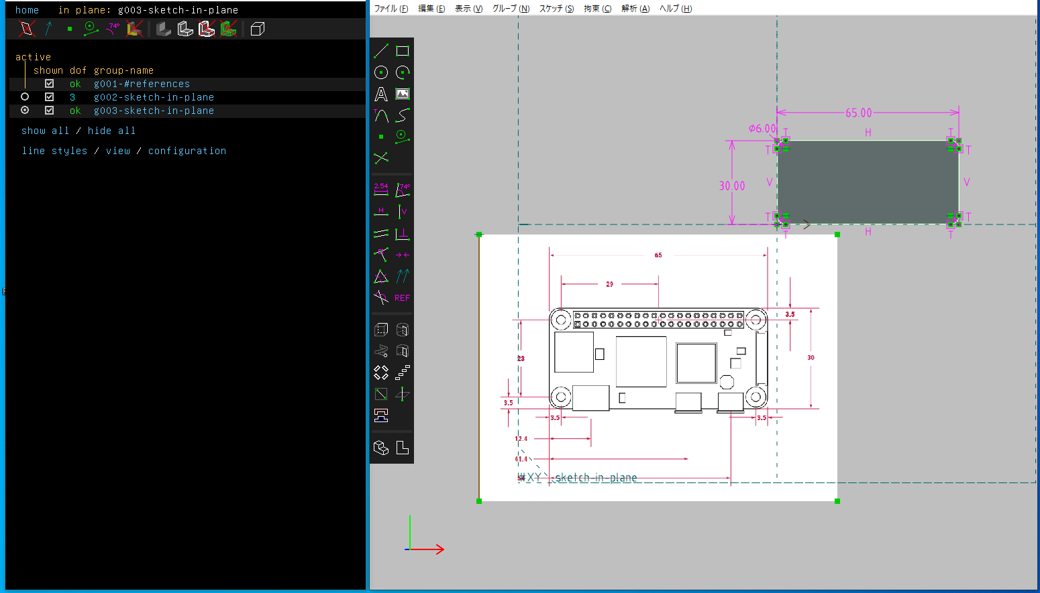Click the 'hide all' link
This screenshot has height=593, width=1040.
[x=111, y=131]
